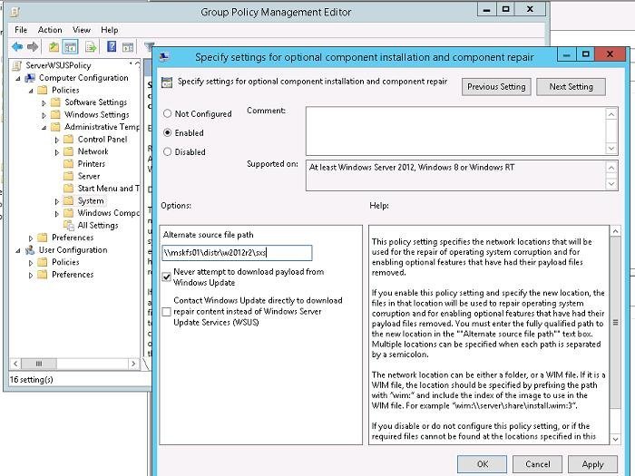This screenshot has height=476, width=635.
Task: Click the Comment box scroll down arrow
Action: click(x=611, y=149)
